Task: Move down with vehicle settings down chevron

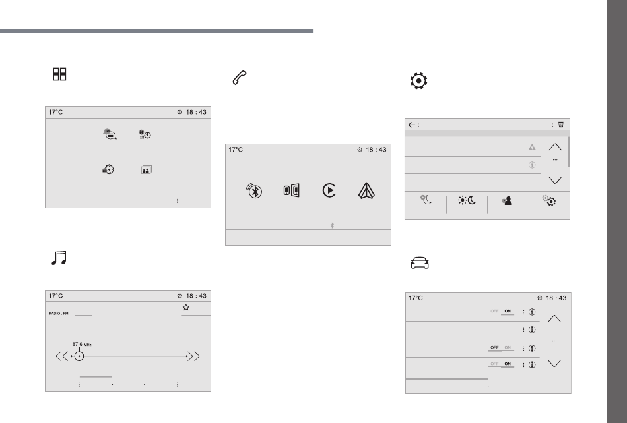Action: (554, 363)
